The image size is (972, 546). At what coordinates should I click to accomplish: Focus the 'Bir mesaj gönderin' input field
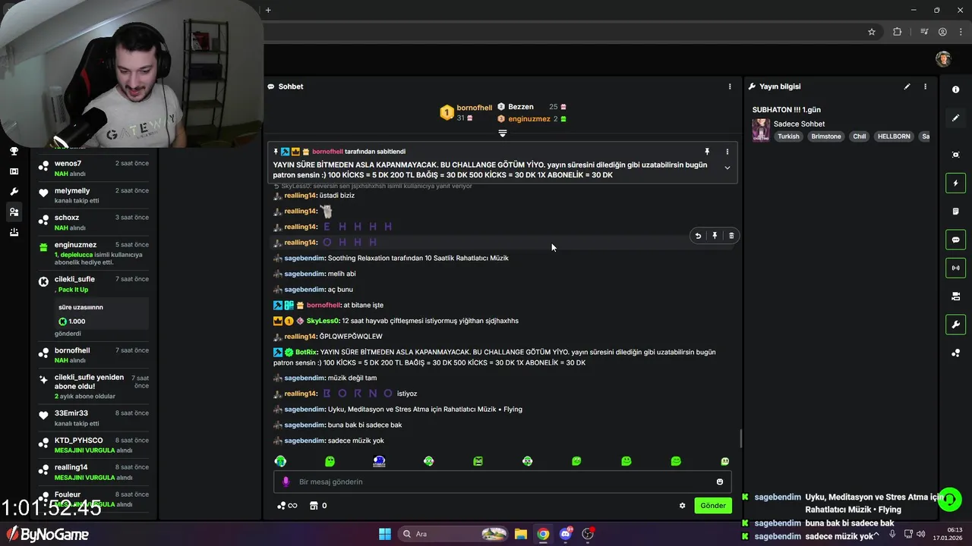click(x=503, y=482)
